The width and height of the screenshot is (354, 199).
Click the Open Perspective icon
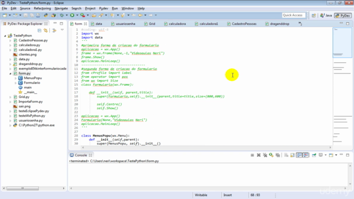314,15
